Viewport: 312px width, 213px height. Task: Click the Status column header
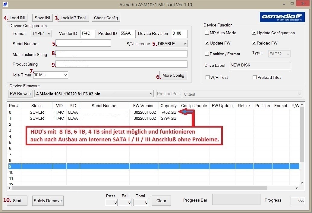point(37,106)
